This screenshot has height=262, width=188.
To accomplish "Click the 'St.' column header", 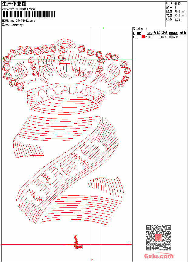I will click(149, 33).
